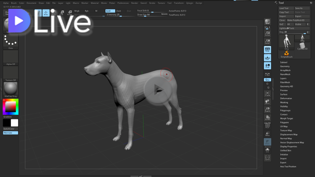Click the Load Tool button

[286, 8]
